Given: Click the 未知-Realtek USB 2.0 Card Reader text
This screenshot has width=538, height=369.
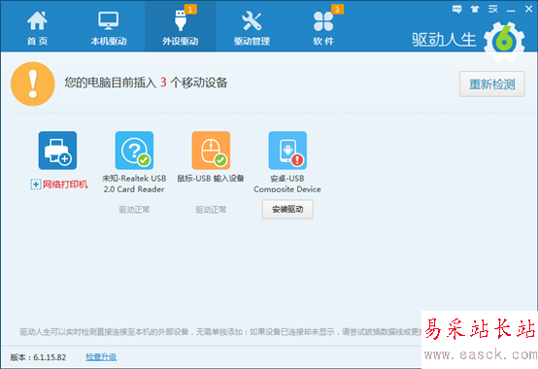Looking at the screenshot, I should [134, 184].
